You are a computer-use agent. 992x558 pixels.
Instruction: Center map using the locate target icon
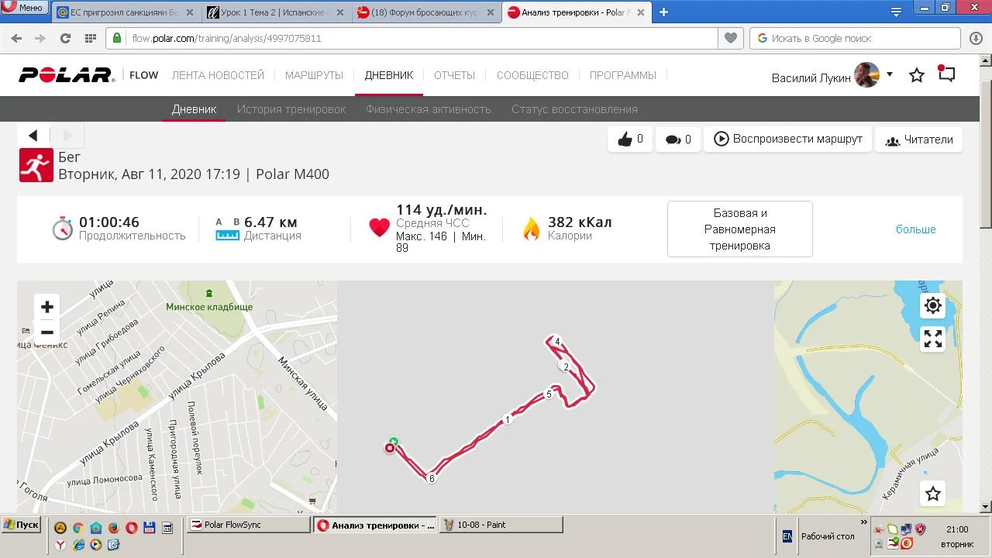pyautogui.click(x=933, y=305)
